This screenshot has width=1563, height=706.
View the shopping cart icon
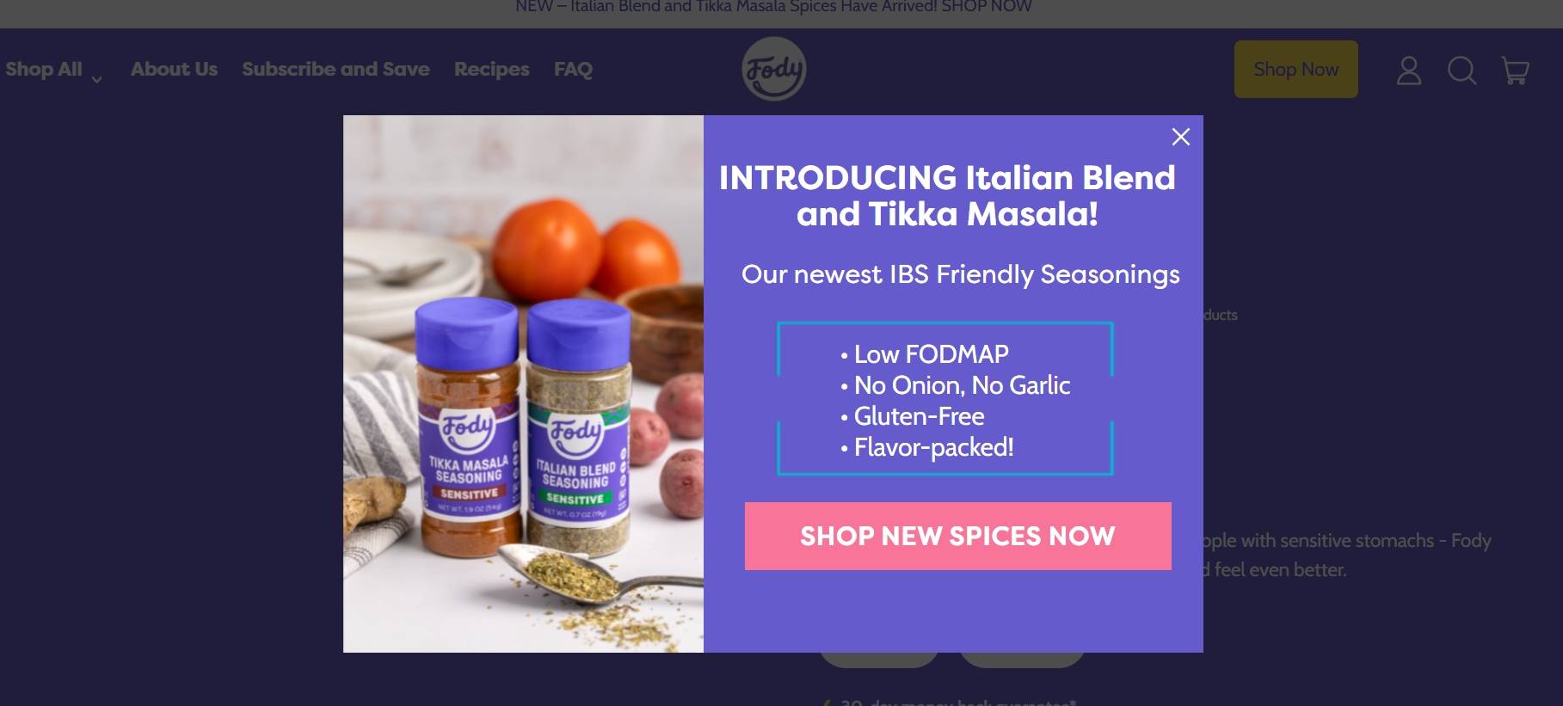1515,71
